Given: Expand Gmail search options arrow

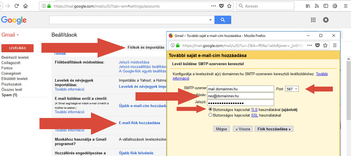Looking at the screenshot, I should click(211, 20).
